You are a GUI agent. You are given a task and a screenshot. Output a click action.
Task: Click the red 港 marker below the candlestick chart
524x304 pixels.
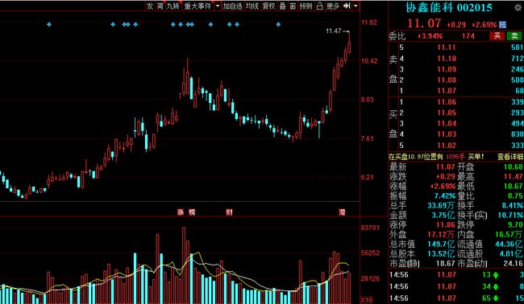tap(342, 212)
